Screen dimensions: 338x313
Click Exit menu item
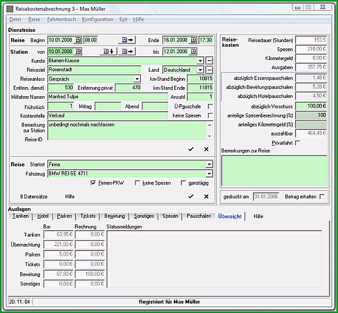[x=123, y=20]
